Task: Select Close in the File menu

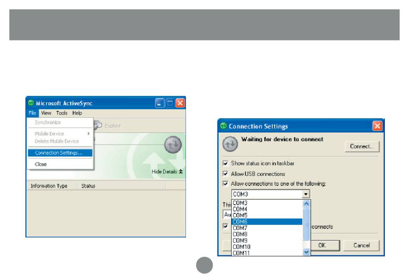Action: 60,164
